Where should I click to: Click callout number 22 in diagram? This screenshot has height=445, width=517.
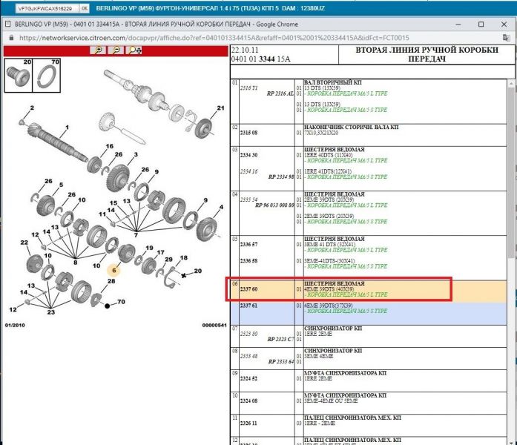pos(24,243)
